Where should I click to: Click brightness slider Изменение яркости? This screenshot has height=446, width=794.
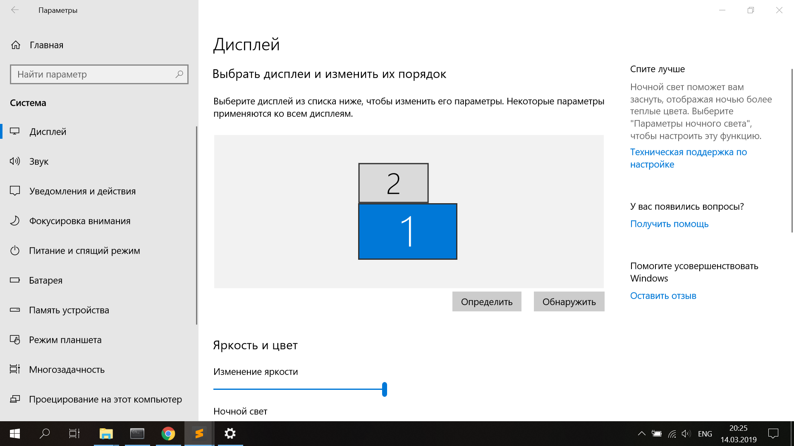384,389
